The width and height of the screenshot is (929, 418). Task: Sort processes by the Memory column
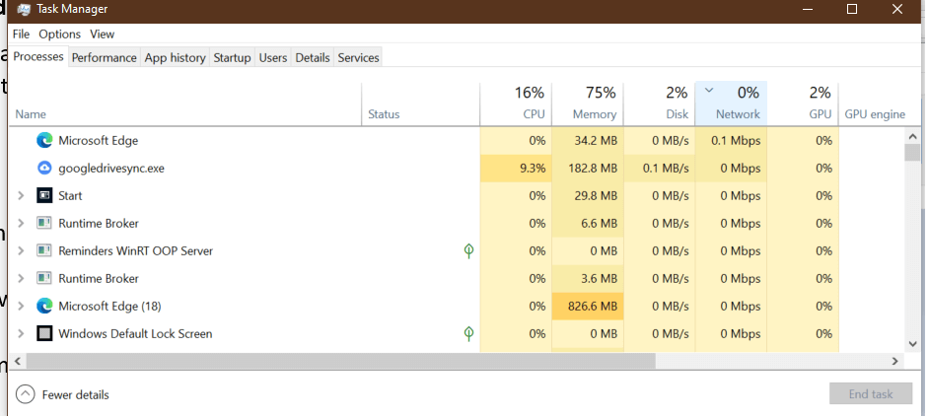[x=587, y=104]
